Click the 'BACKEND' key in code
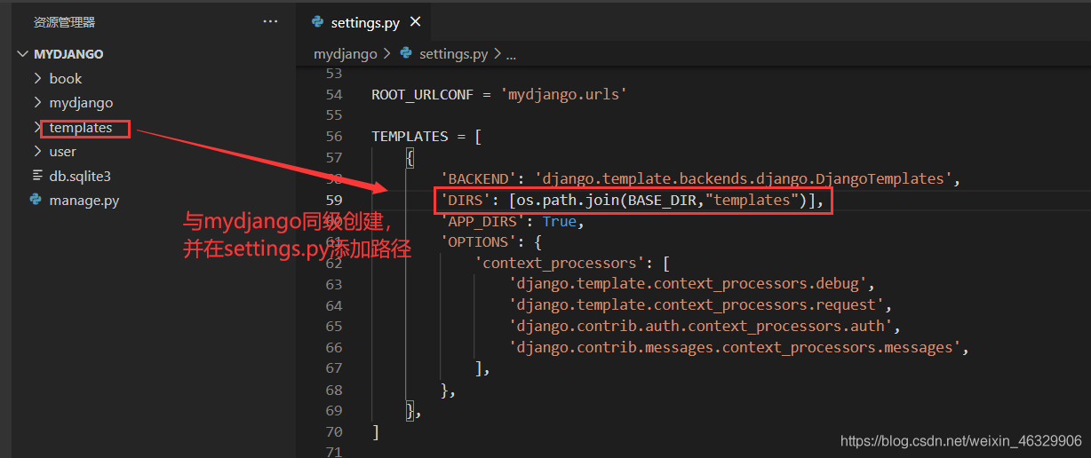Image resolution: width=1091 pixels, height=458 pixels. pyautogui.click(x=479, y=178)
